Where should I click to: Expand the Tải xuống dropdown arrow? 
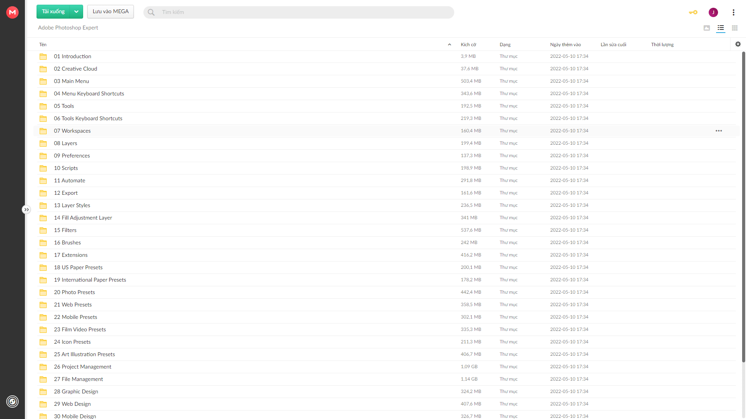[x=76, y=11]
